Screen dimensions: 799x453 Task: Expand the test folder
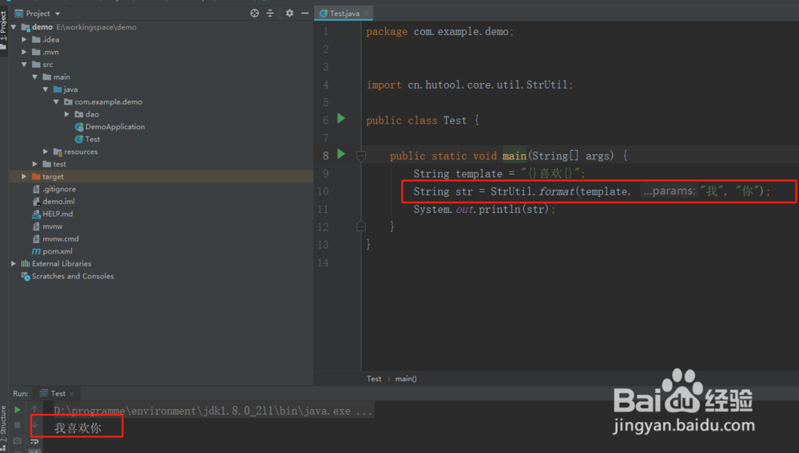[34, 164]
